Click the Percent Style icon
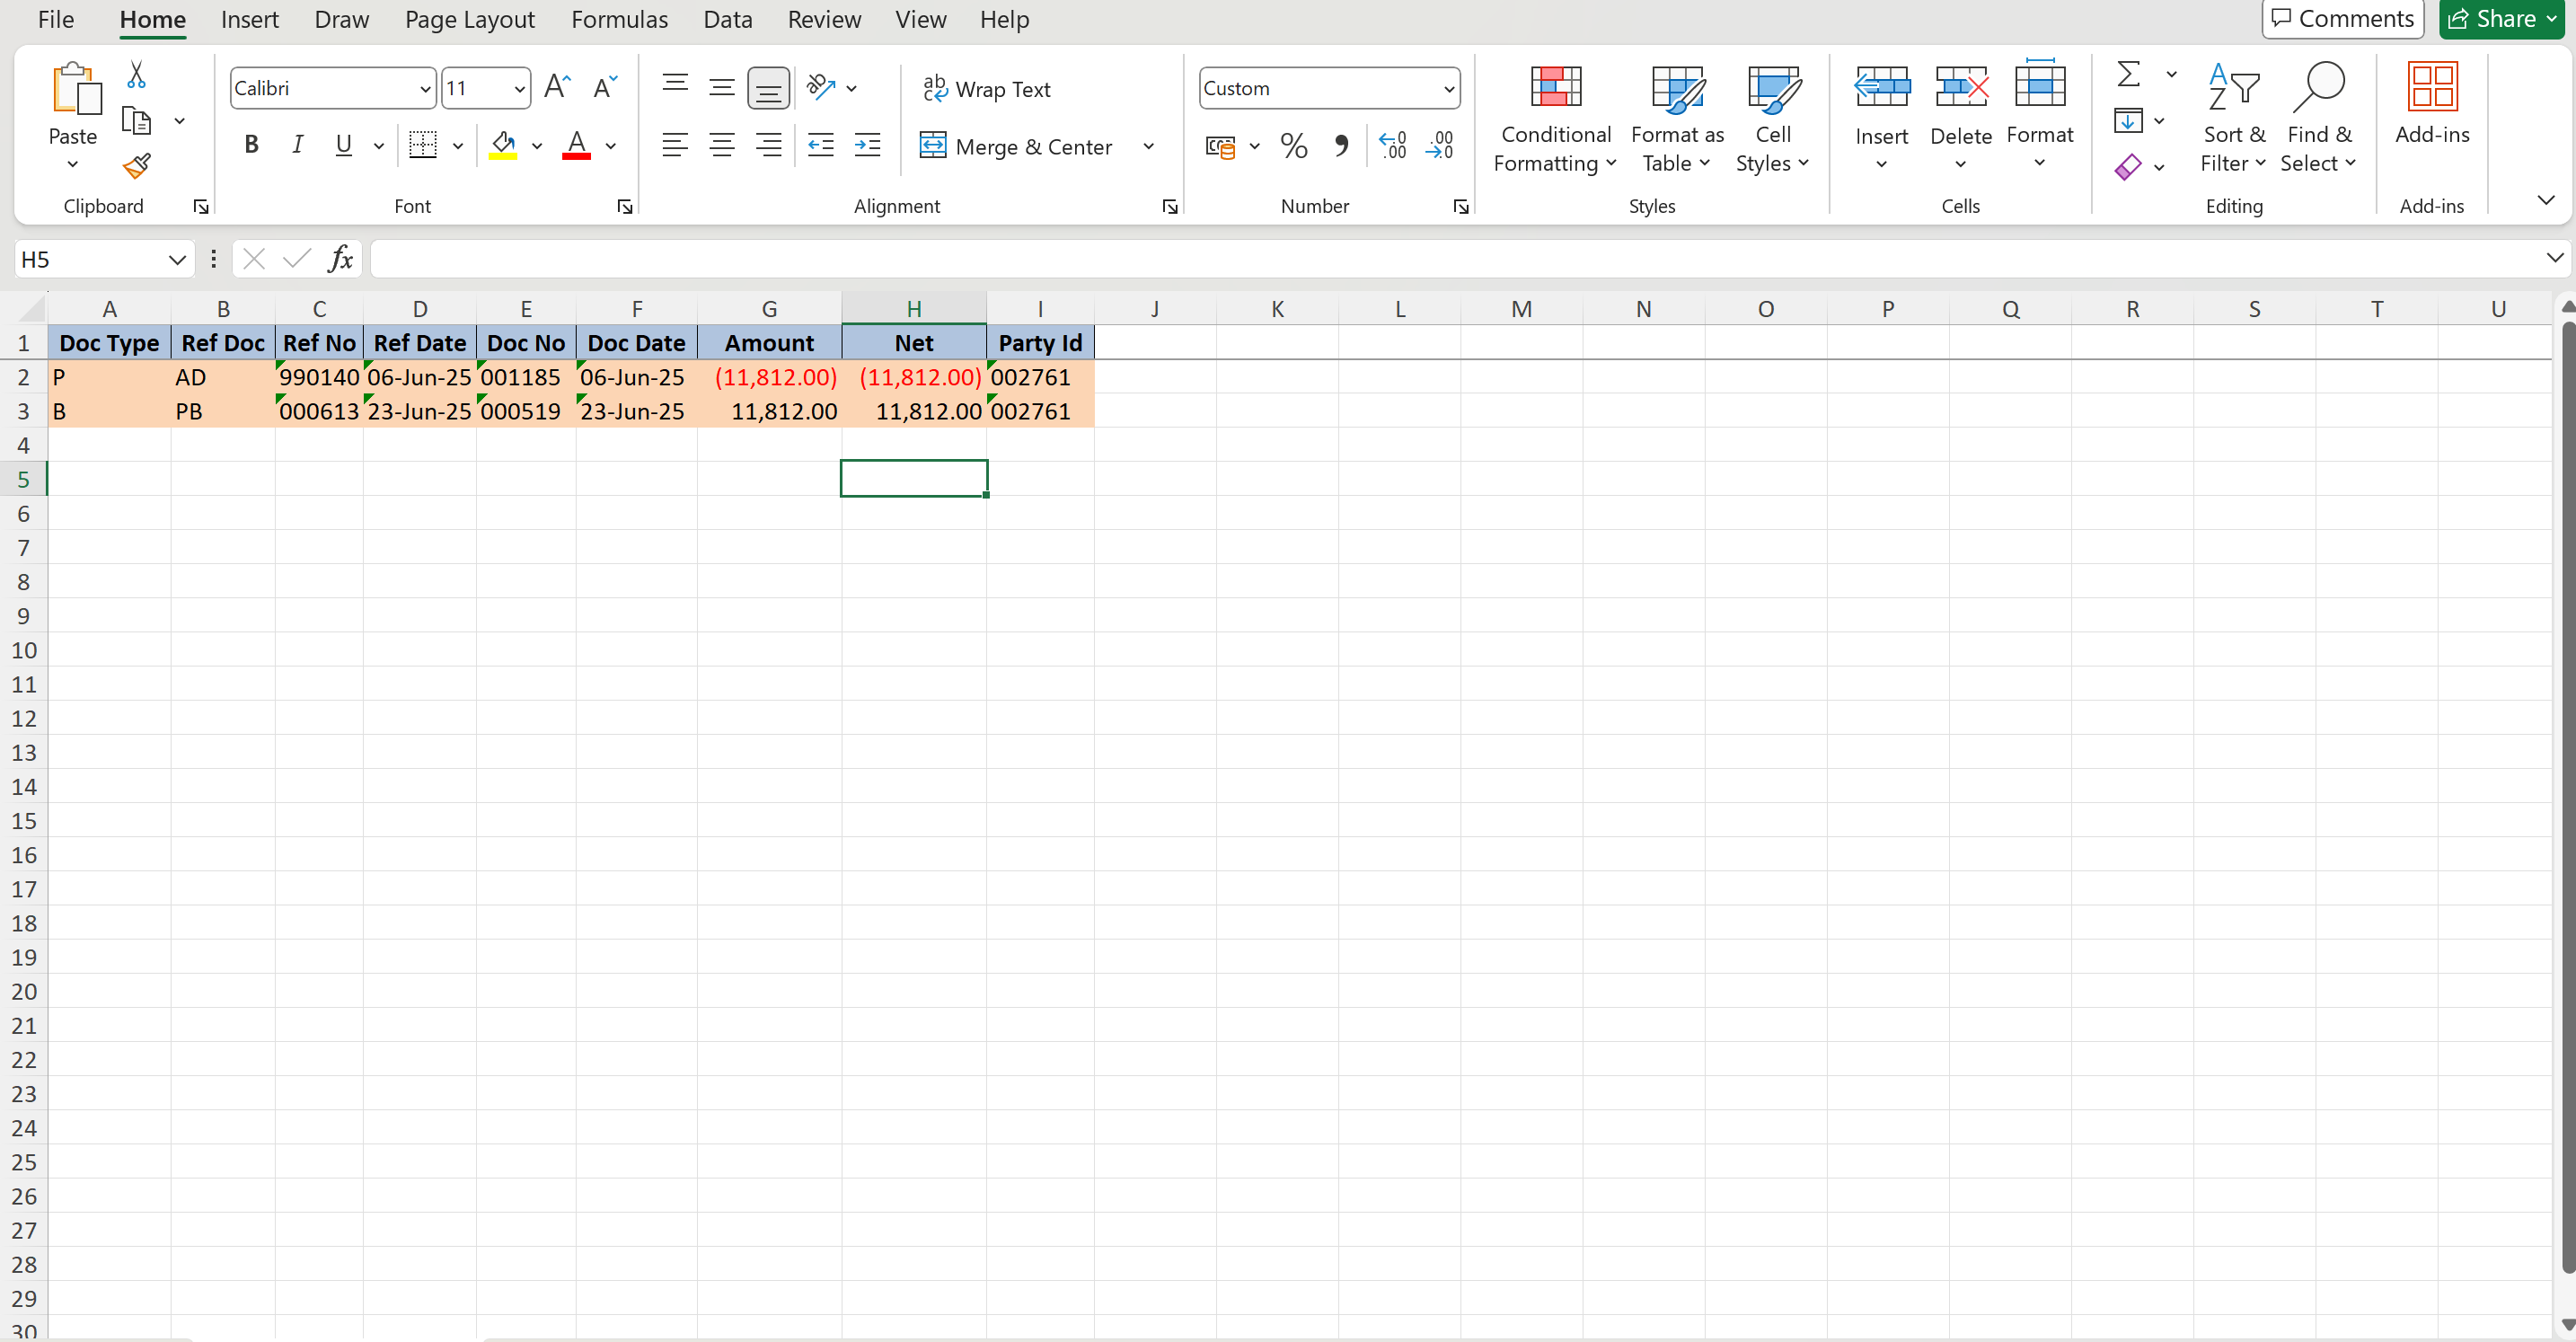The width and height of the screenshot is (2576, 1342). pyautogui.click(x=1293, y=146)
